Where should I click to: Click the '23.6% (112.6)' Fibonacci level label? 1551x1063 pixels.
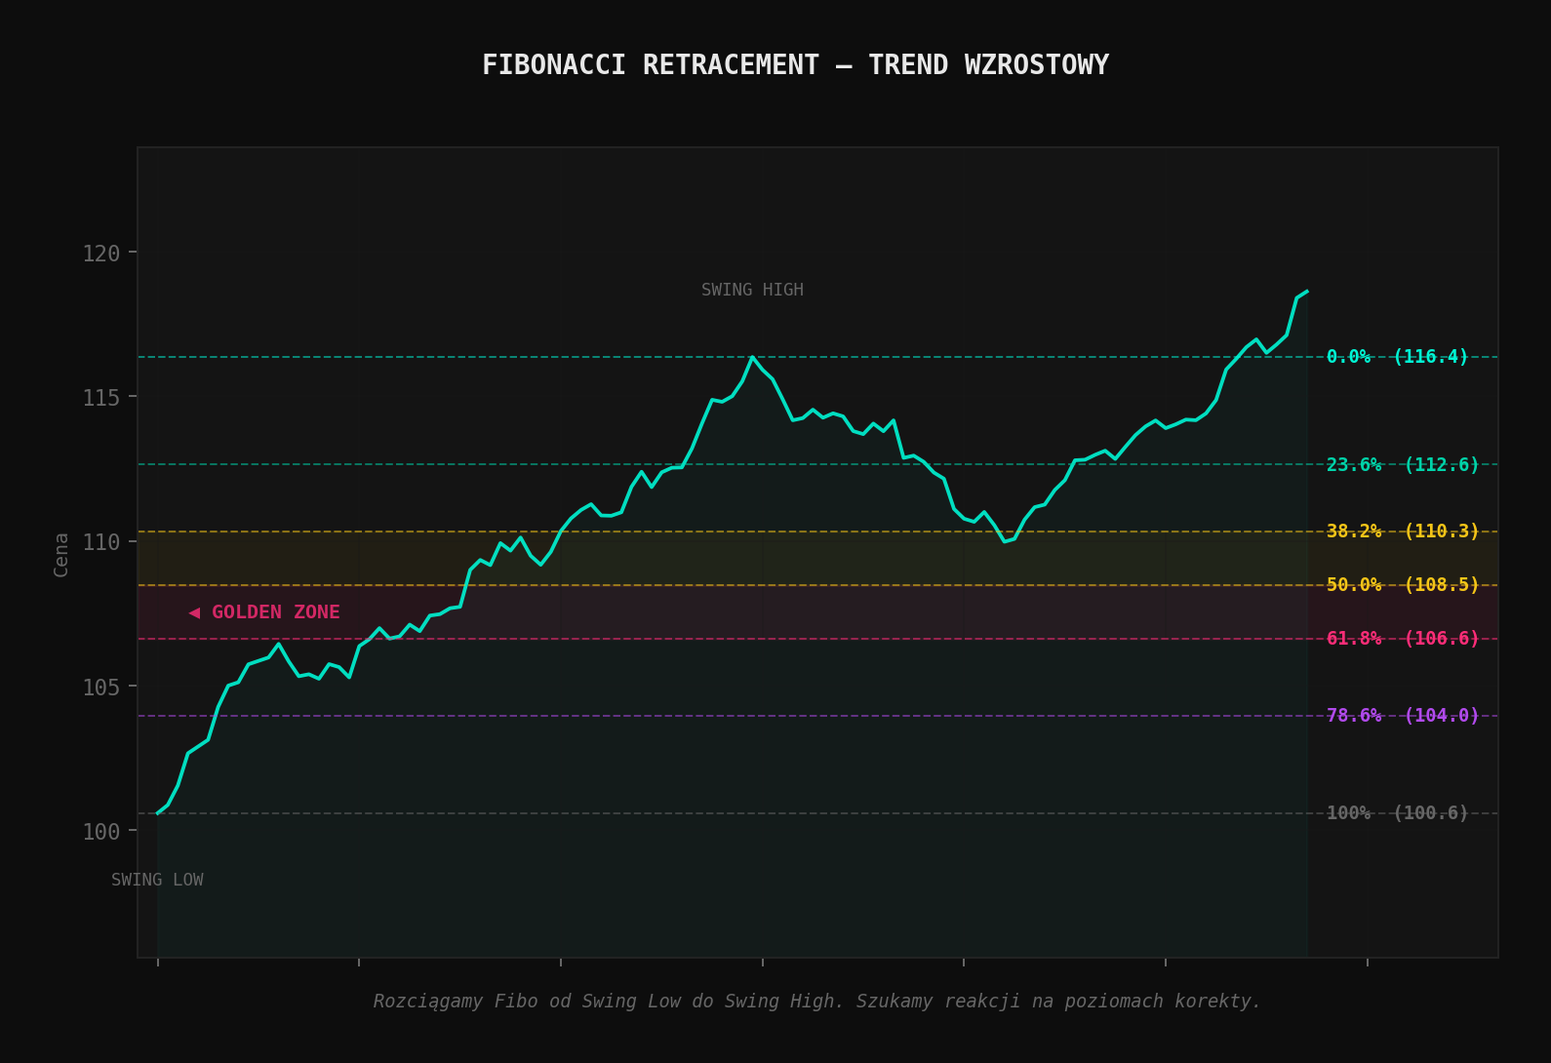(x=1403, y=465)
